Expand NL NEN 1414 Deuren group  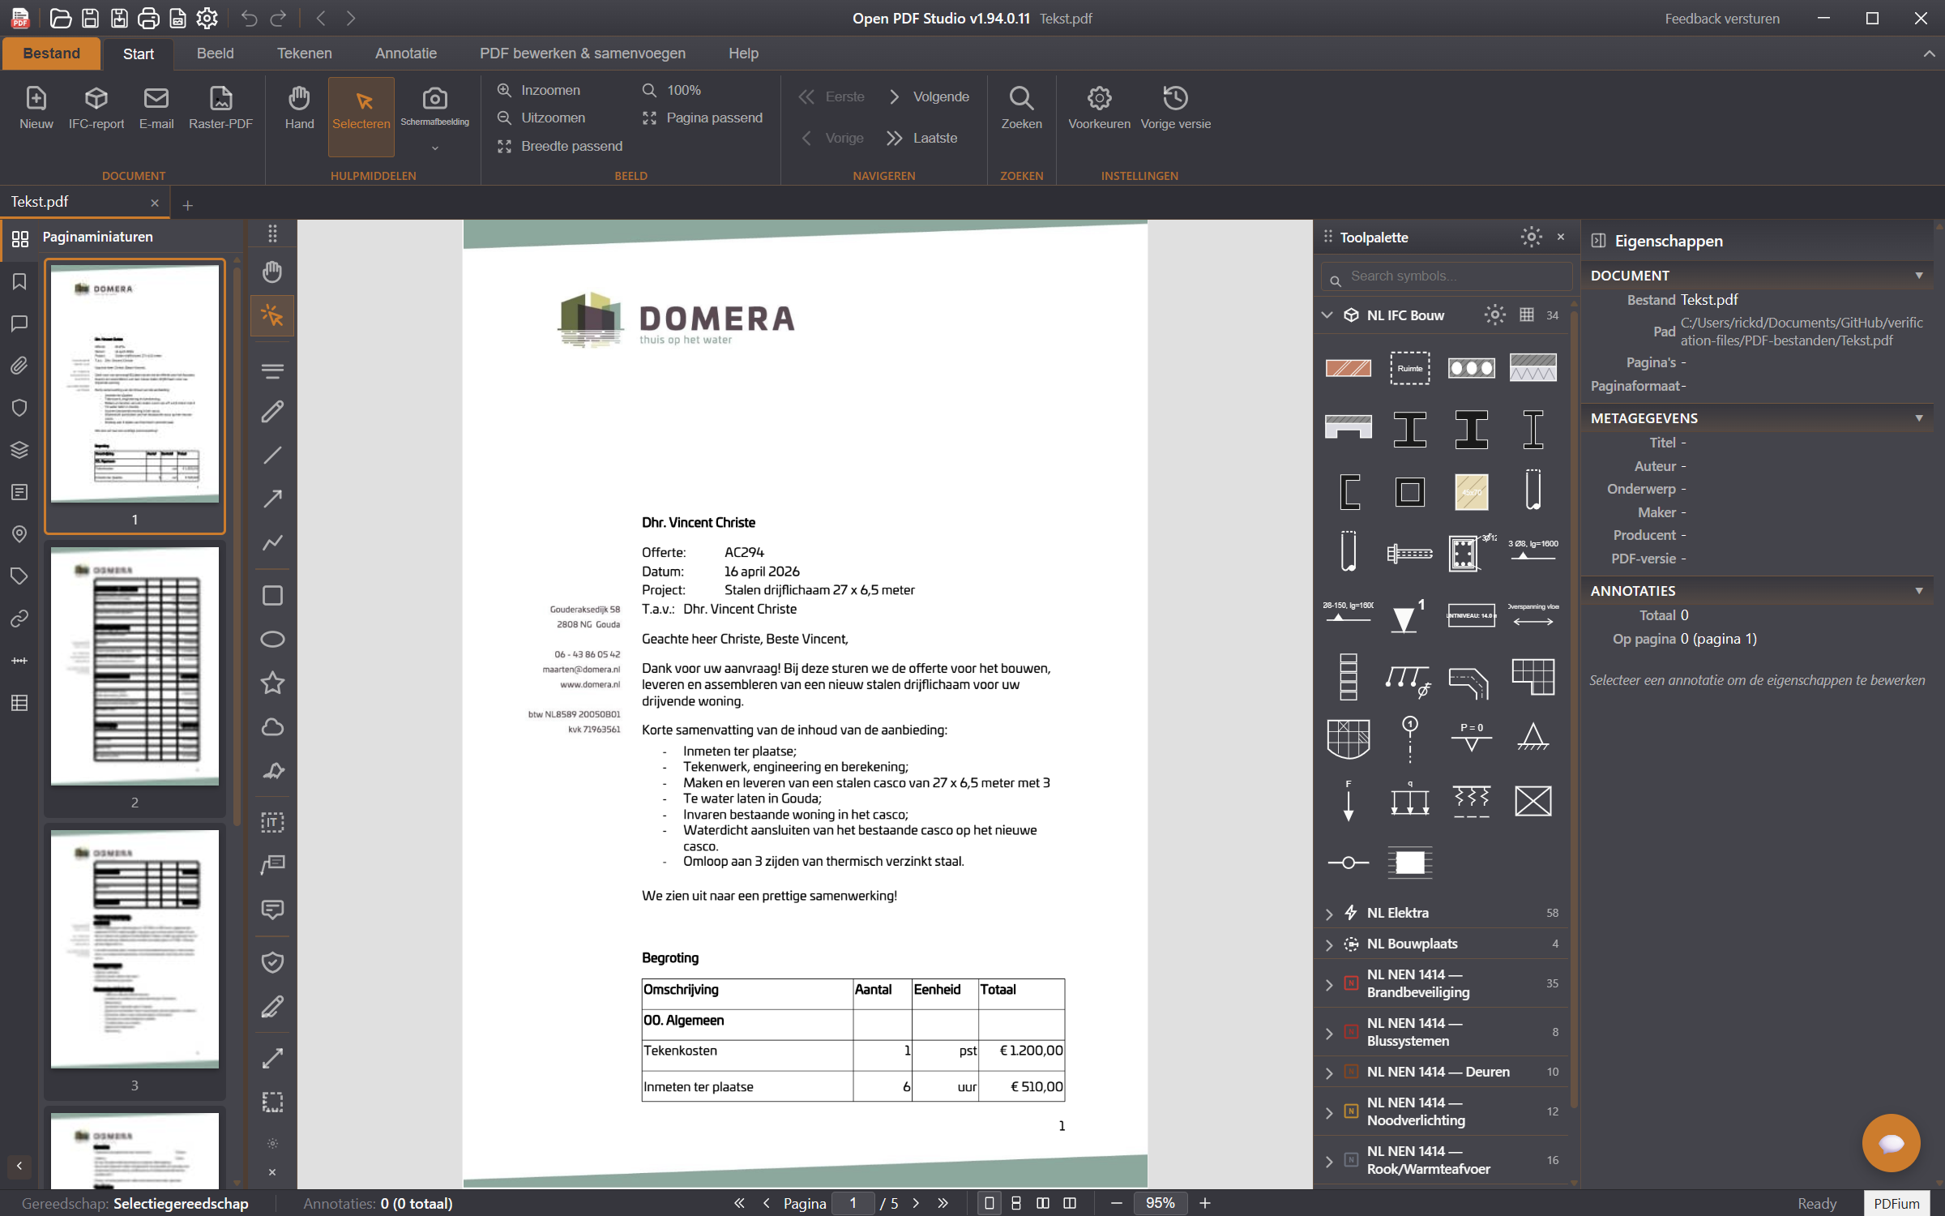click(1329, 1073)
